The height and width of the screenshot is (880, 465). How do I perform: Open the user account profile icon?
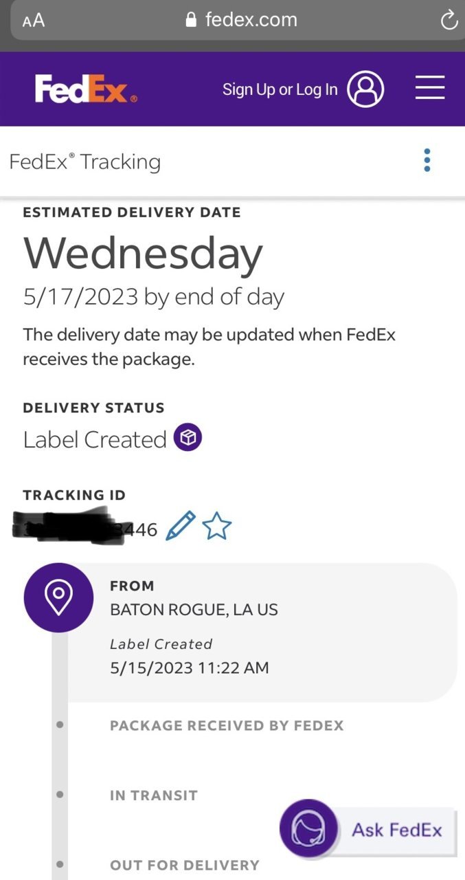click(365, 89)
